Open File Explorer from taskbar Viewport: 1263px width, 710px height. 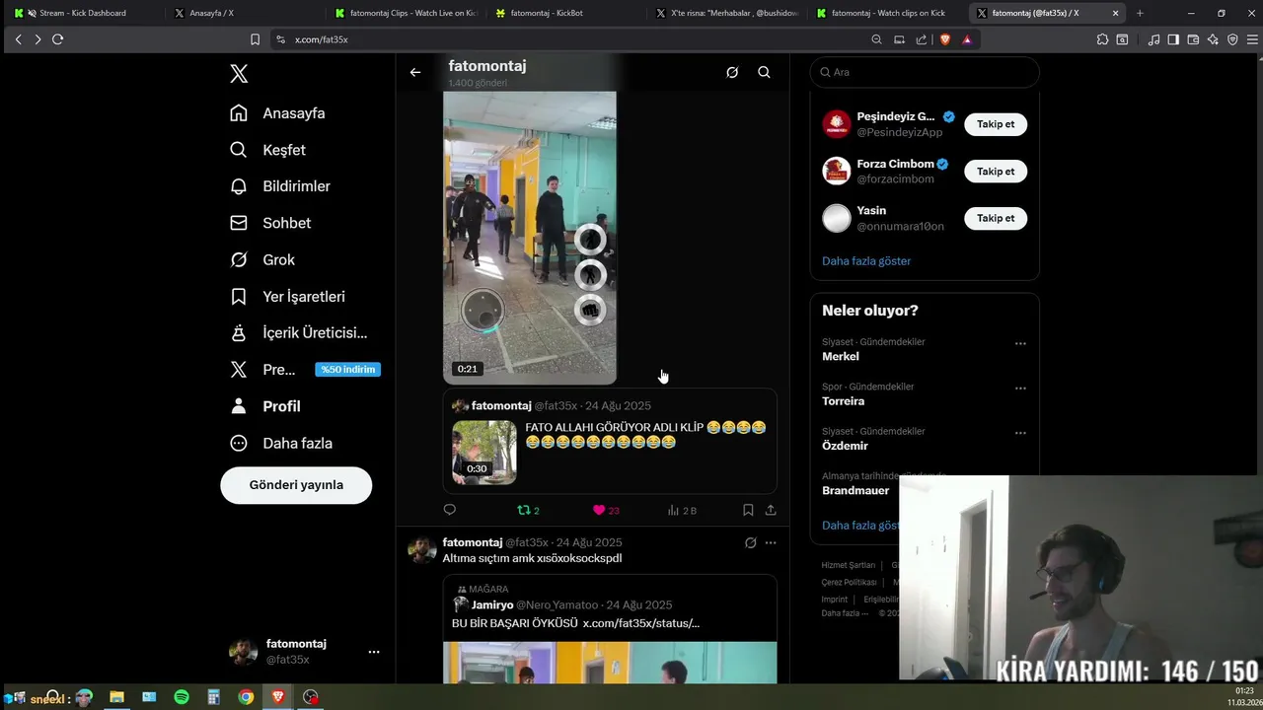(116, 697)
